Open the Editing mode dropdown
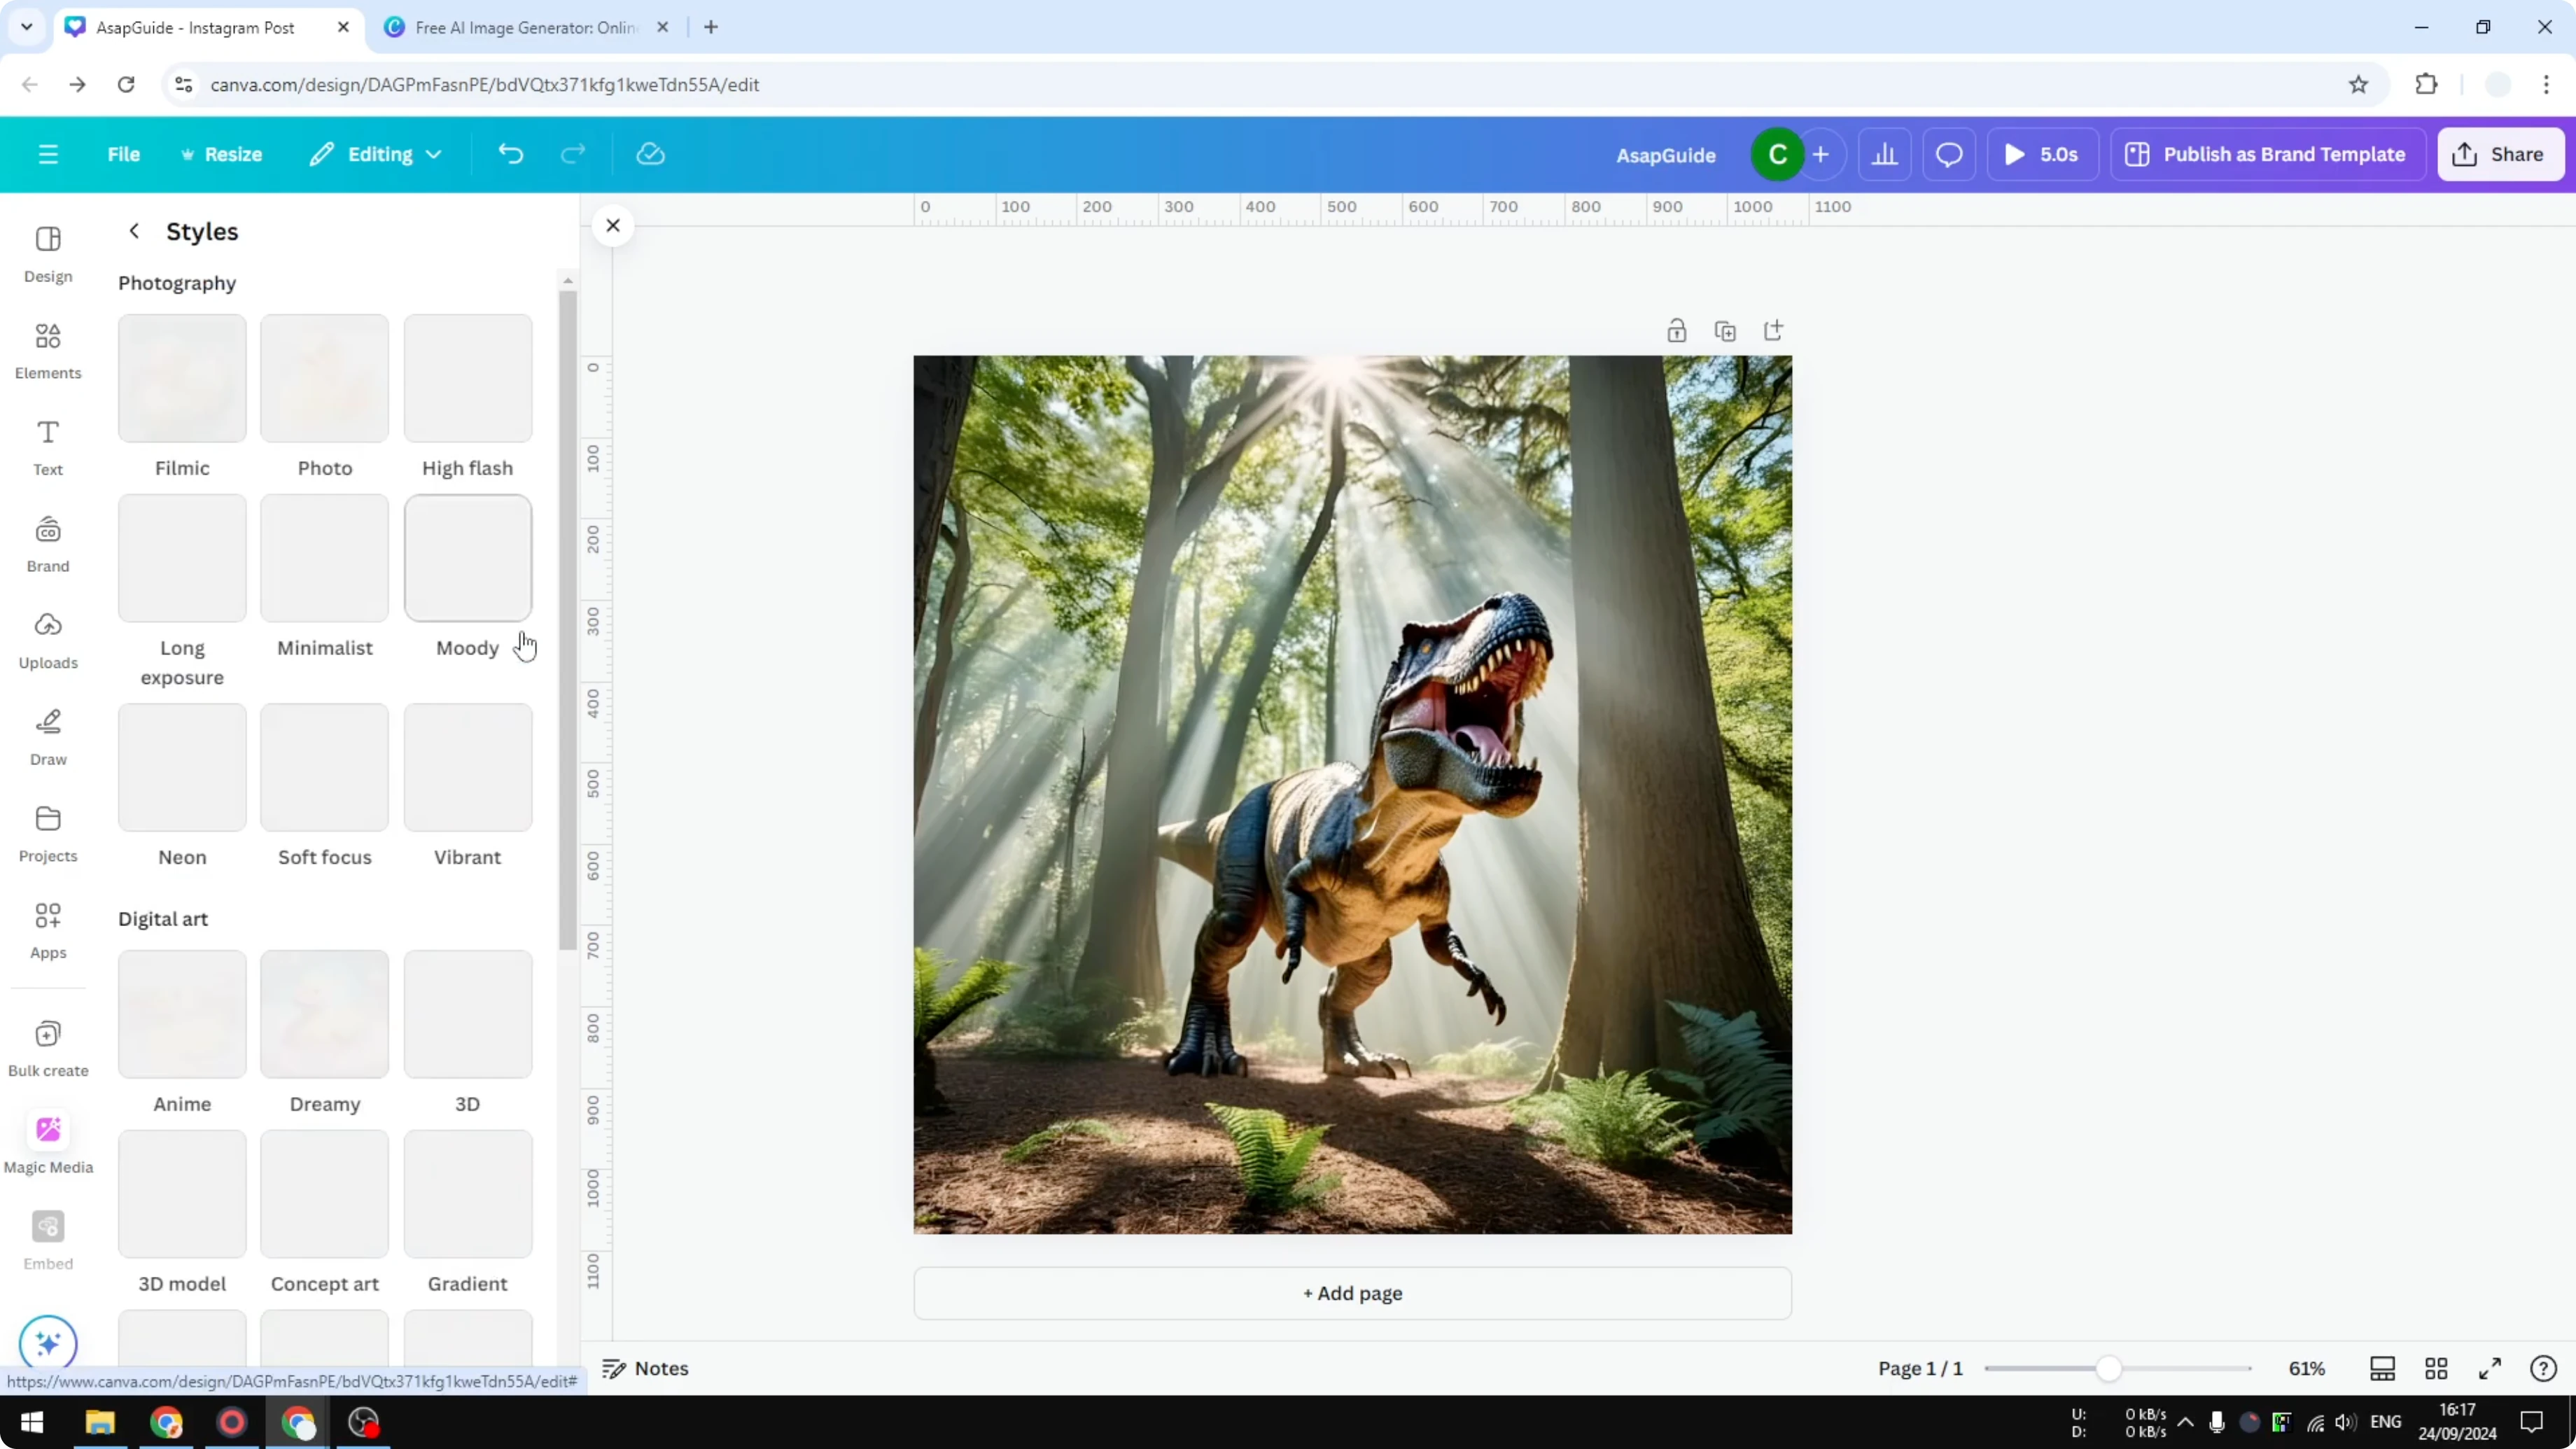The image size is (2576, 1449). 376,154
